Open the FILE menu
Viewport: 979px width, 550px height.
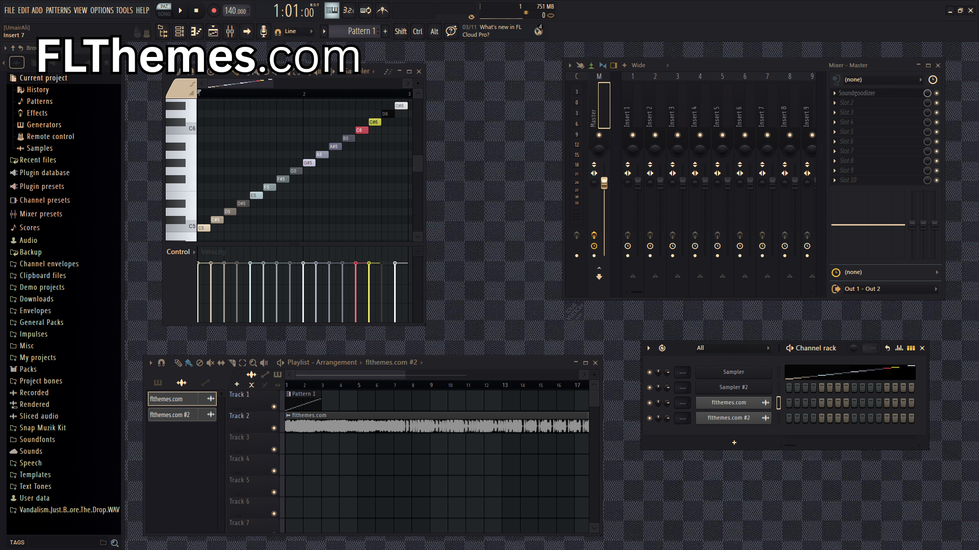click(x=10, y=10)
